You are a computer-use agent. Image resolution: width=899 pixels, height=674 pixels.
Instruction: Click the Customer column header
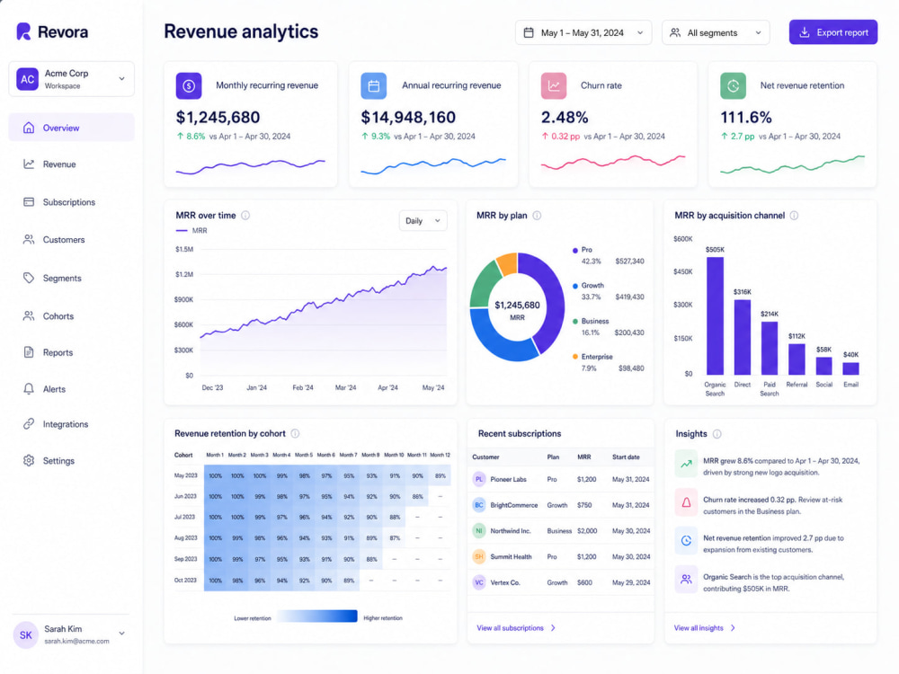click(485, 457)
